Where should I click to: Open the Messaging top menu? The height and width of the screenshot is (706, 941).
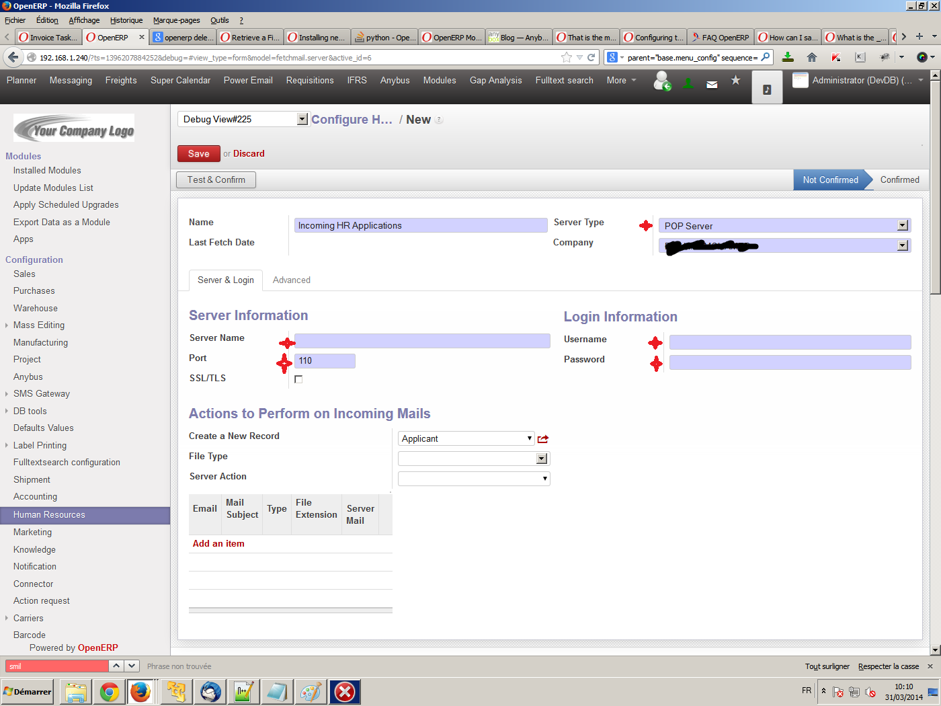click(x=71, y=80)
